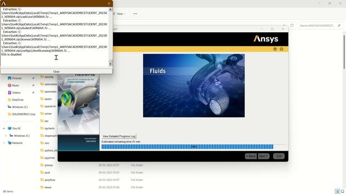Open the View dropdown in Explorer toolbar
This screenshot has width=346, height=194.
119,13
